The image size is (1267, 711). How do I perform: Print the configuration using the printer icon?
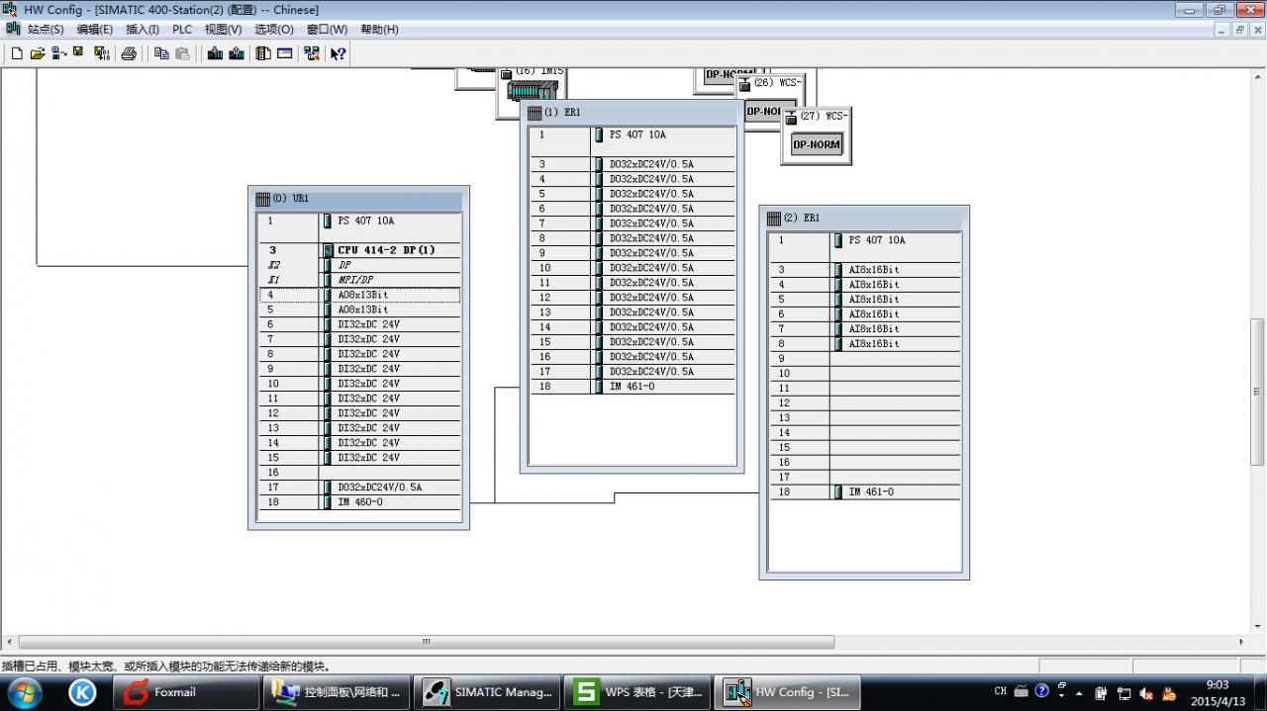[129, 53]
